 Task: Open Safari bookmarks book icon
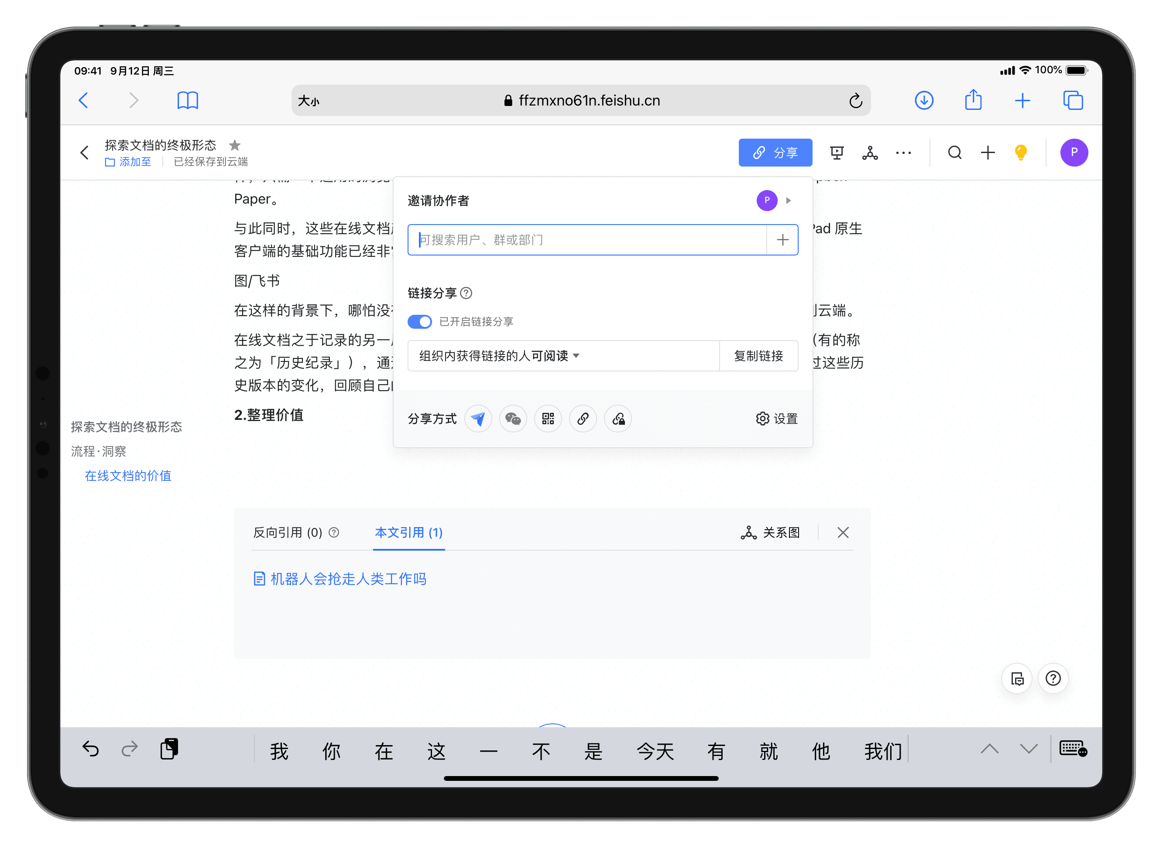(x=188, y=100)
